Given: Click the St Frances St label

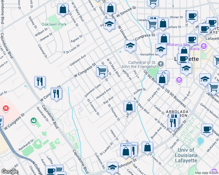Looking at the screenshot, I should pyautogui.click(x=93, y=107).
